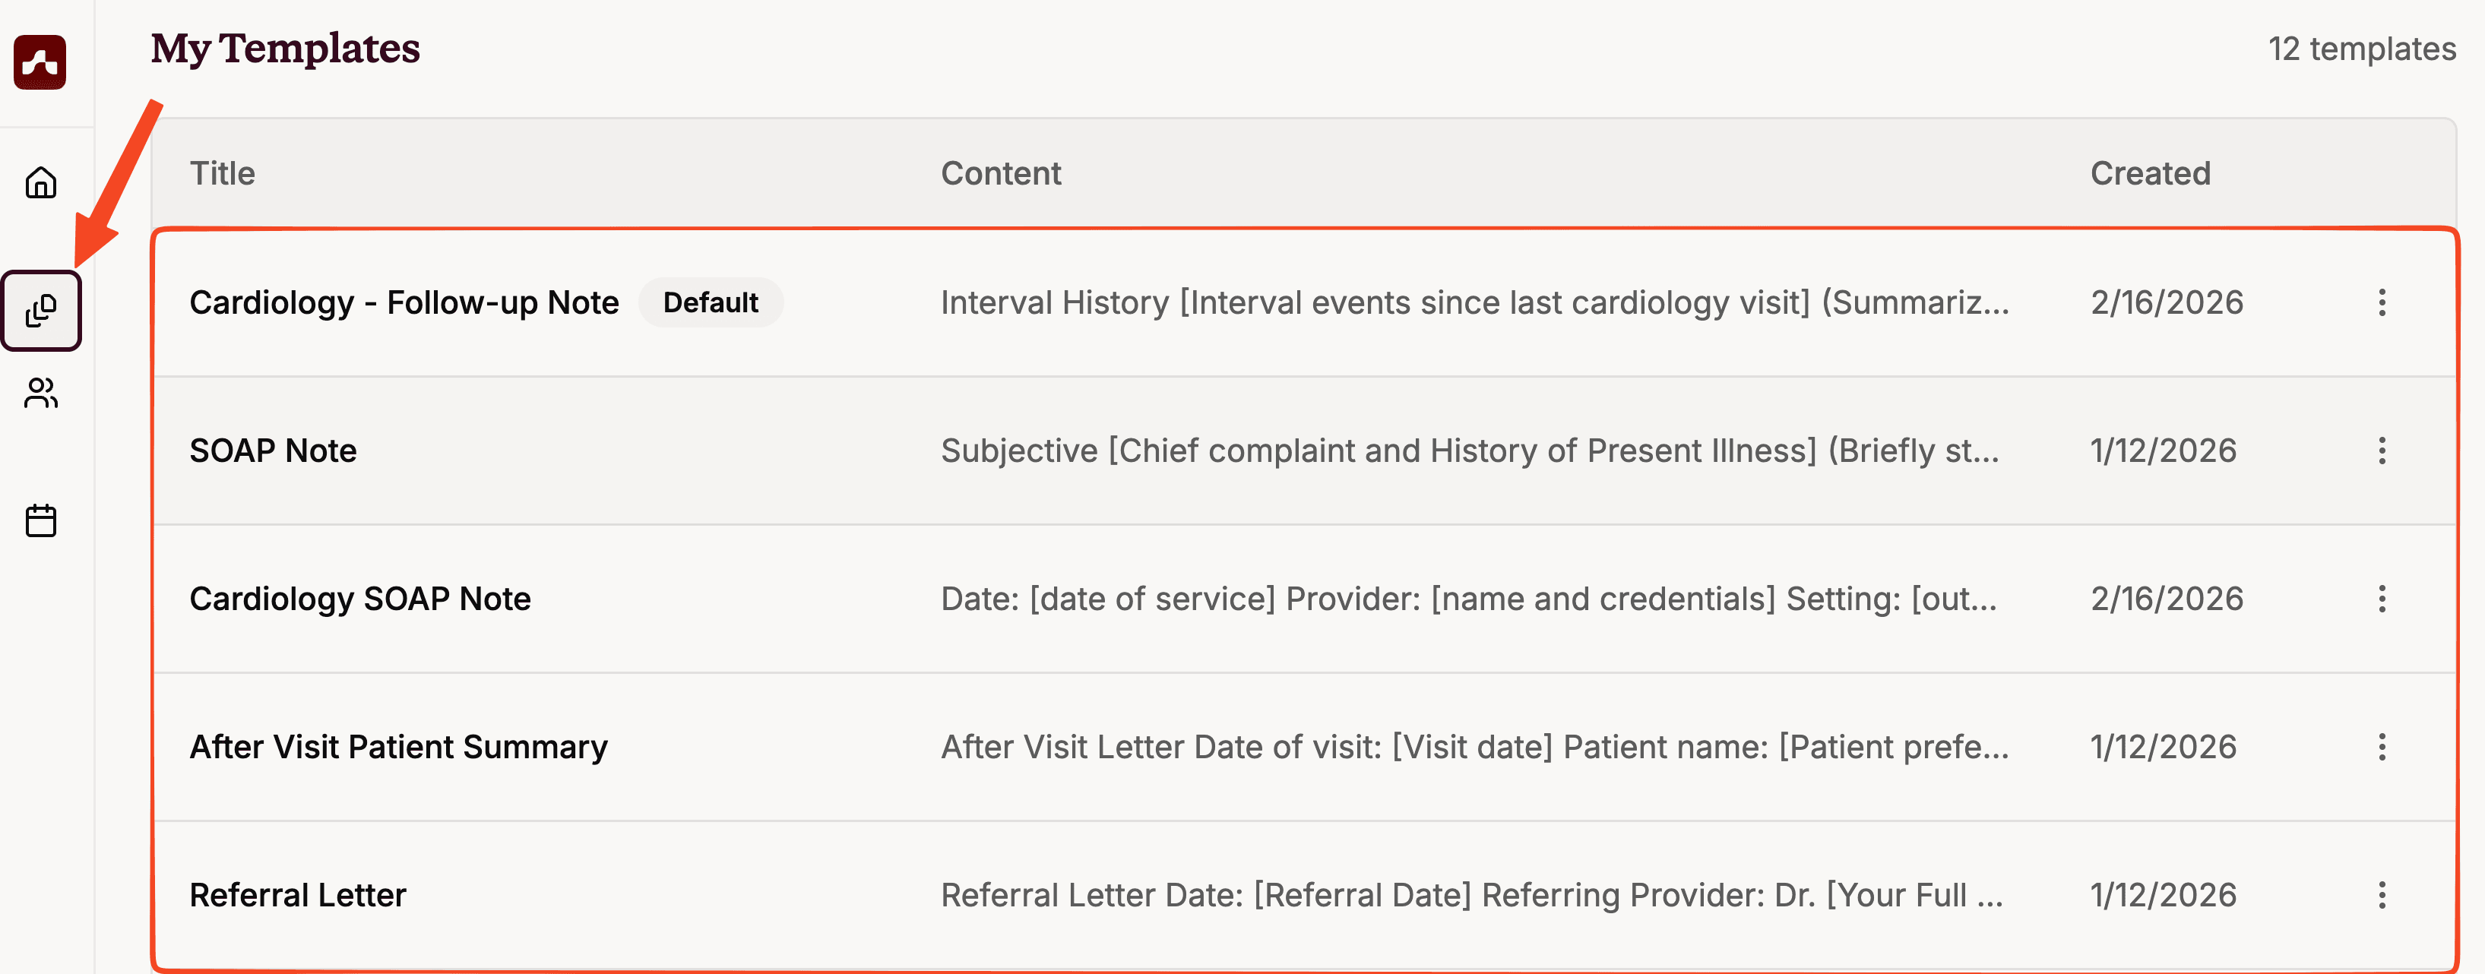Select the SOAP Note template title
This screenshot has height=974, width=2485.
click(x=273, y=451)
